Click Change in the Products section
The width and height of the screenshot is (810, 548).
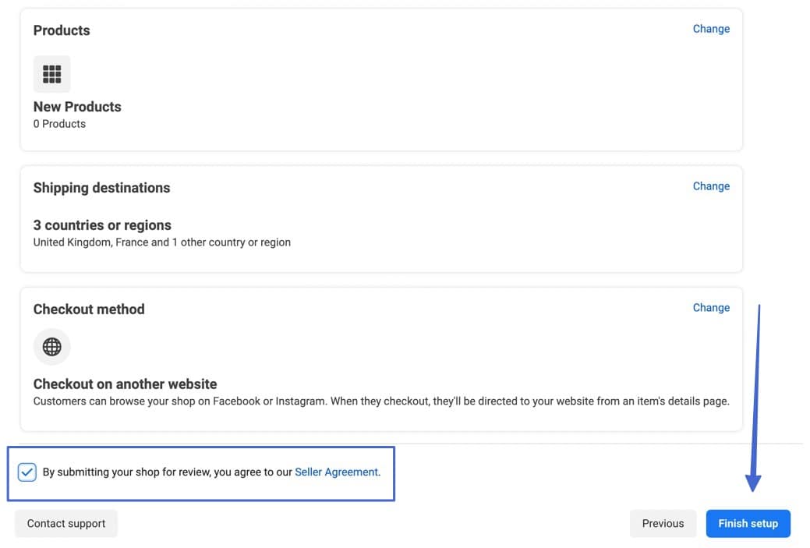[x=711, y=29]
